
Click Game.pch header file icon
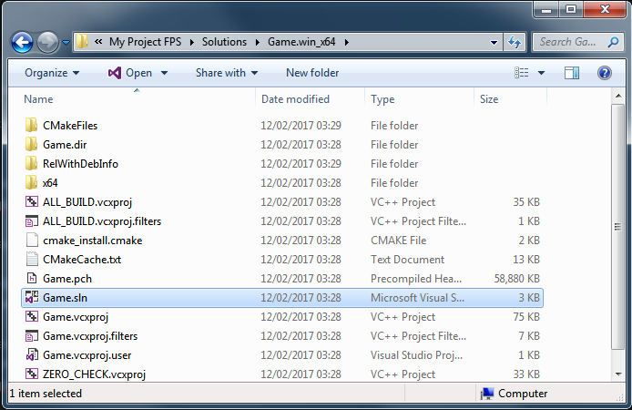[x=32, y=278]
